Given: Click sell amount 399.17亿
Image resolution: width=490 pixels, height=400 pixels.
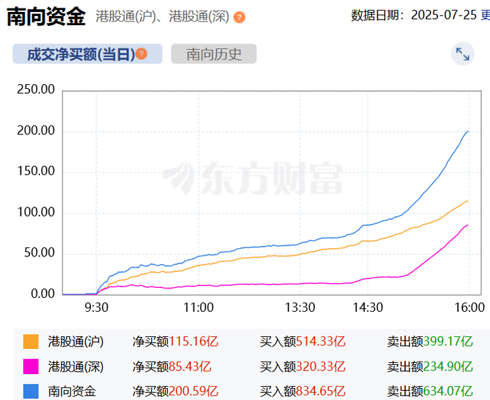Looking at the screenshot, I should click(448, 342).
